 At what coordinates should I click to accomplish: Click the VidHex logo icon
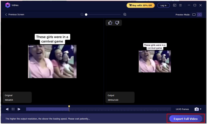click(x=8, y=5)
